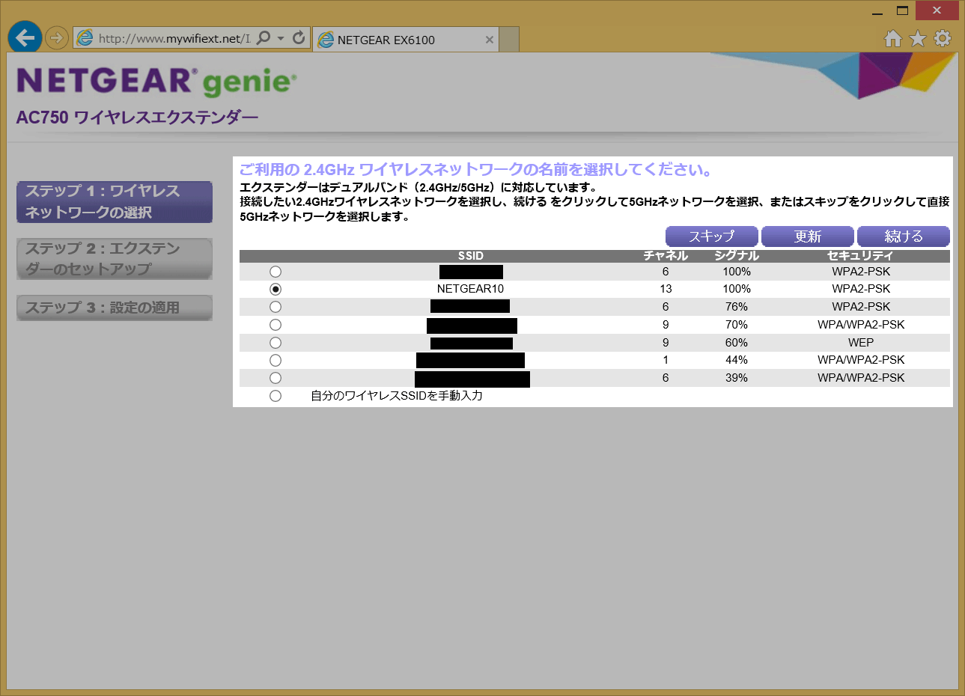
Task: Switch to the NETGEAR EX6100 tab
Action: click(397, 40)
